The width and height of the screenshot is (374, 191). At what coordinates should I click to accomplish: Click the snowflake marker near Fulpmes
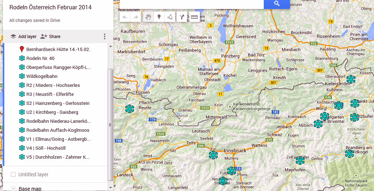[231, 171]
